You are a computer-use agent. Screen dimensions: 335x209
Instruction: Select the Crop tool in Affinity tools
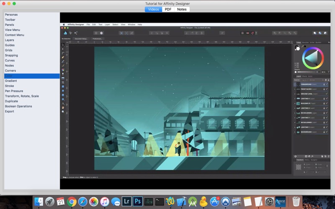click(x=63, y=82)
